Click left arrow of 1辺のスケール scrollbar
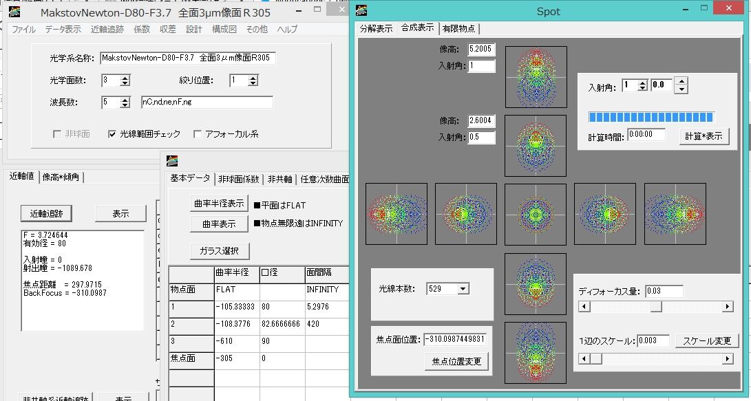This screenshot has height=401, width=751. point(584,358)
